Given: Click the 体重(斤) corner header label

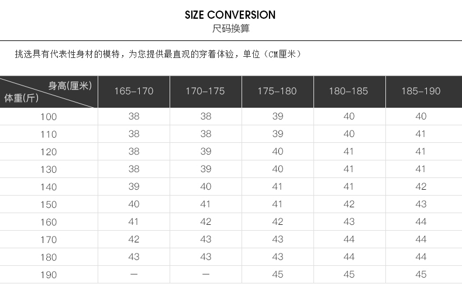Looking at the screenshot, I should click(x=21, y=98).
